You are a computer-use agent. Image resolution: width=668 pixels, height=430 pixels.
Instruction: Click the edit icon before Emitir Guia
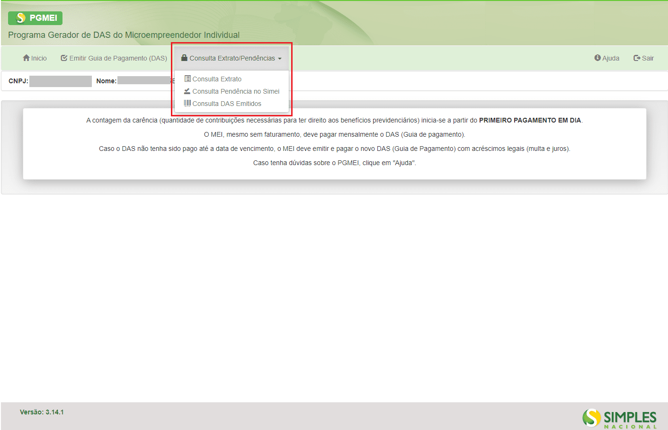coord(64,58)
